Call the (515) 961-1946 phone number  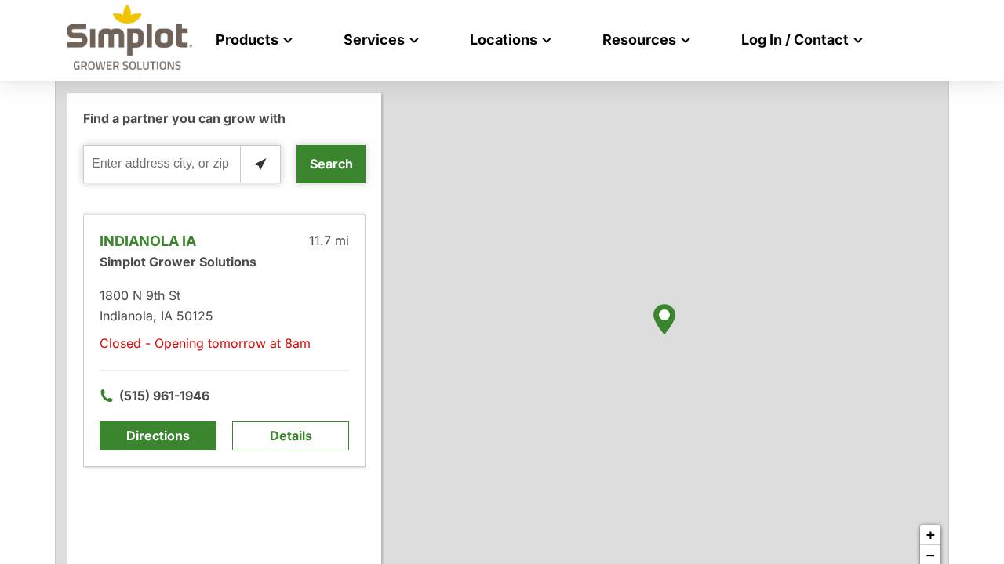pyautogui.click(x=164, y=396)
